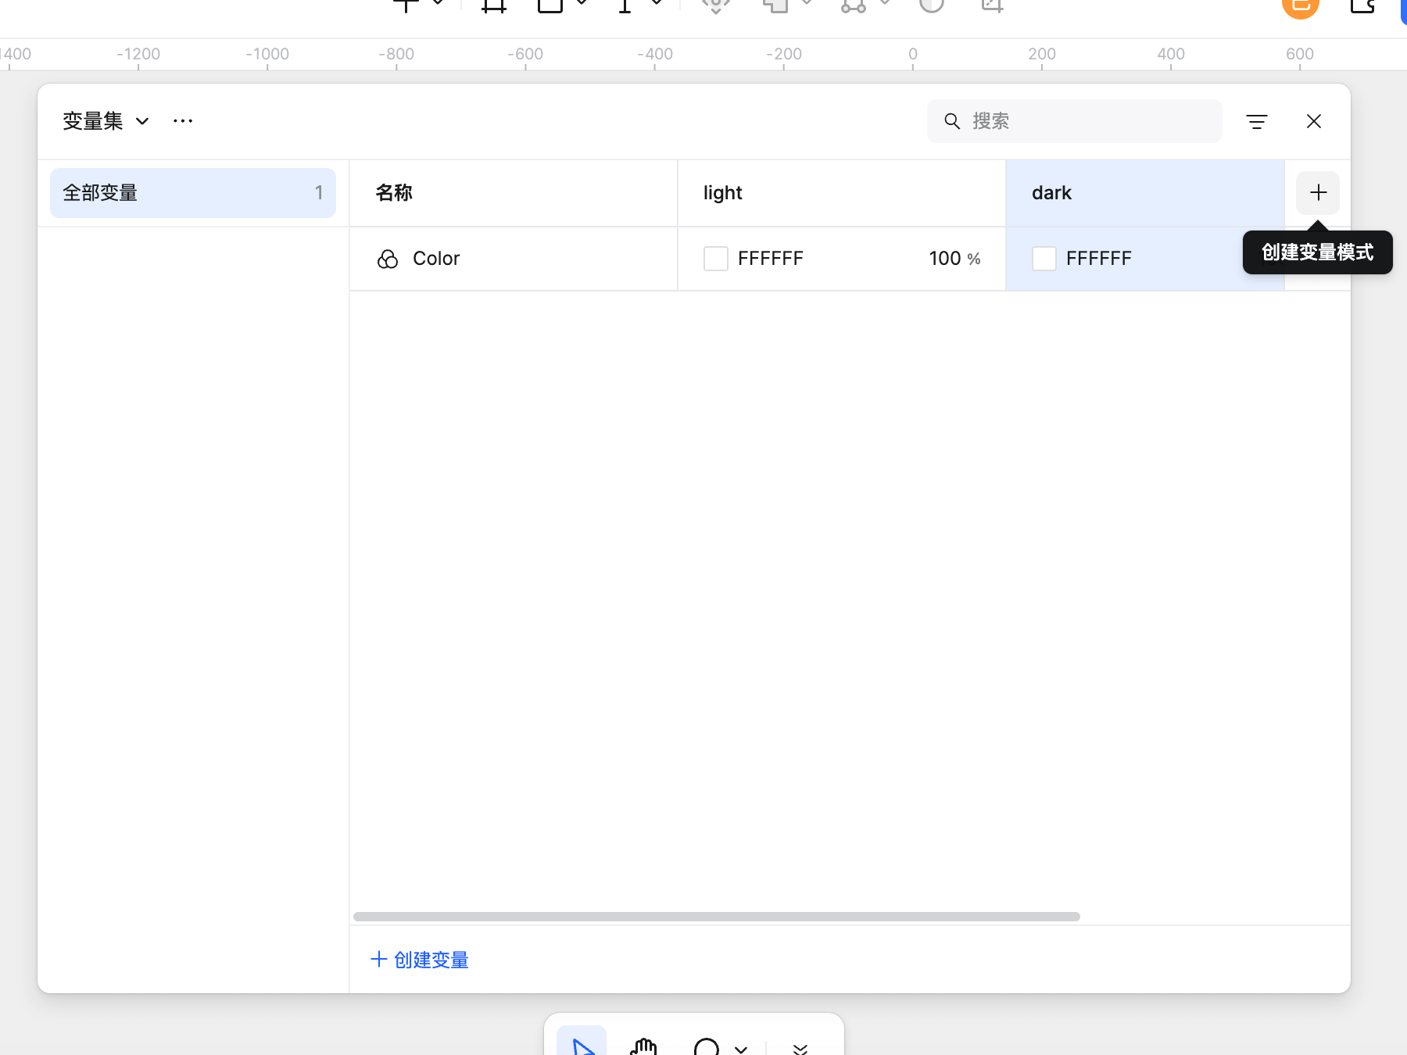Click + to create a variable mode

[1318, 192]
